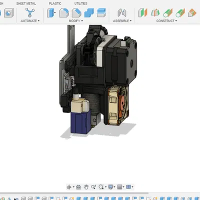
Task: Click the timeline horizontal scrollbar
Action: click(x=74, y=193)
